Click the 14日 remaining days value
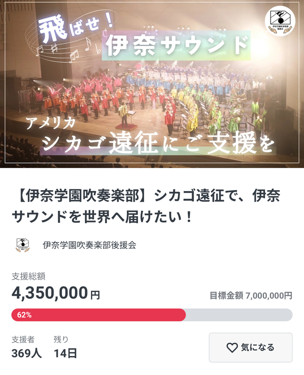This screenshot has height=375, width=304. pyautogui.click(x=65, y=353)
